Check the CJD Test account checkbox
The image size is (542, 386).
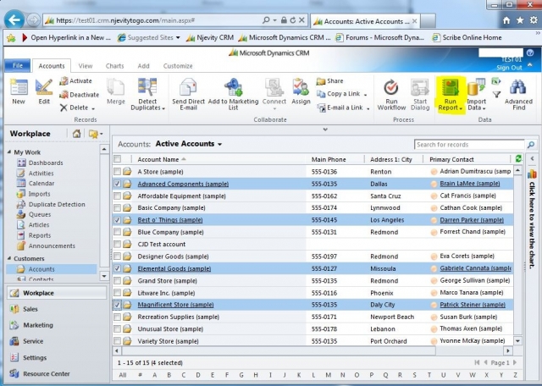[117, 245]
